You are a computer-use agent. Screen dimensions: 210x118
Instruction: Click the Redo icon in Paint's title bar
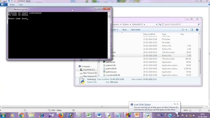tap(12, 1)
